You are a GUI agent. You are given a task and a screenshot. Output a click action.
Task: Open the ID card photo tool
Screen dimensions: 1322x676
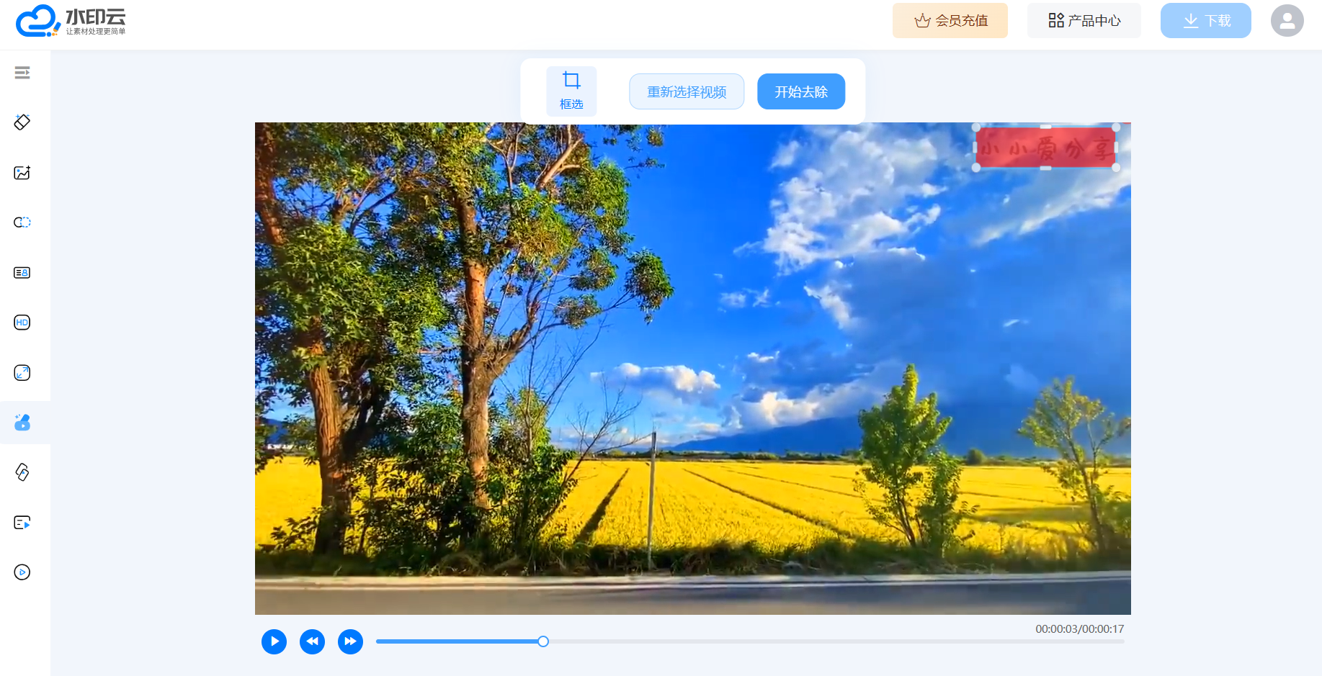[x=22, y=273]
